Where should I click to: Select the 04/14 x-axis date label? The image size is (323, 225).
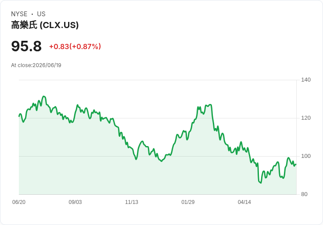pos(244,202)
